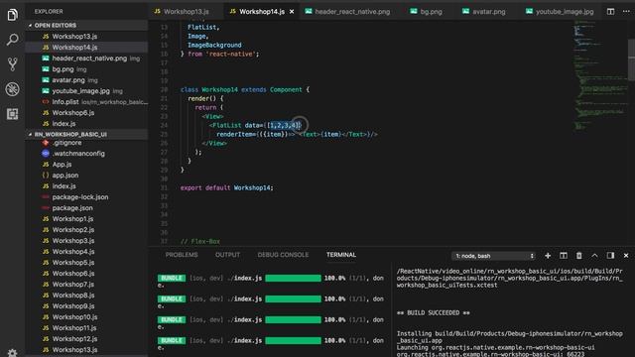Click '** BUILD SUCCEEDED **' terminal text
This screenshot has width=635, height=357.
point(433,313)
